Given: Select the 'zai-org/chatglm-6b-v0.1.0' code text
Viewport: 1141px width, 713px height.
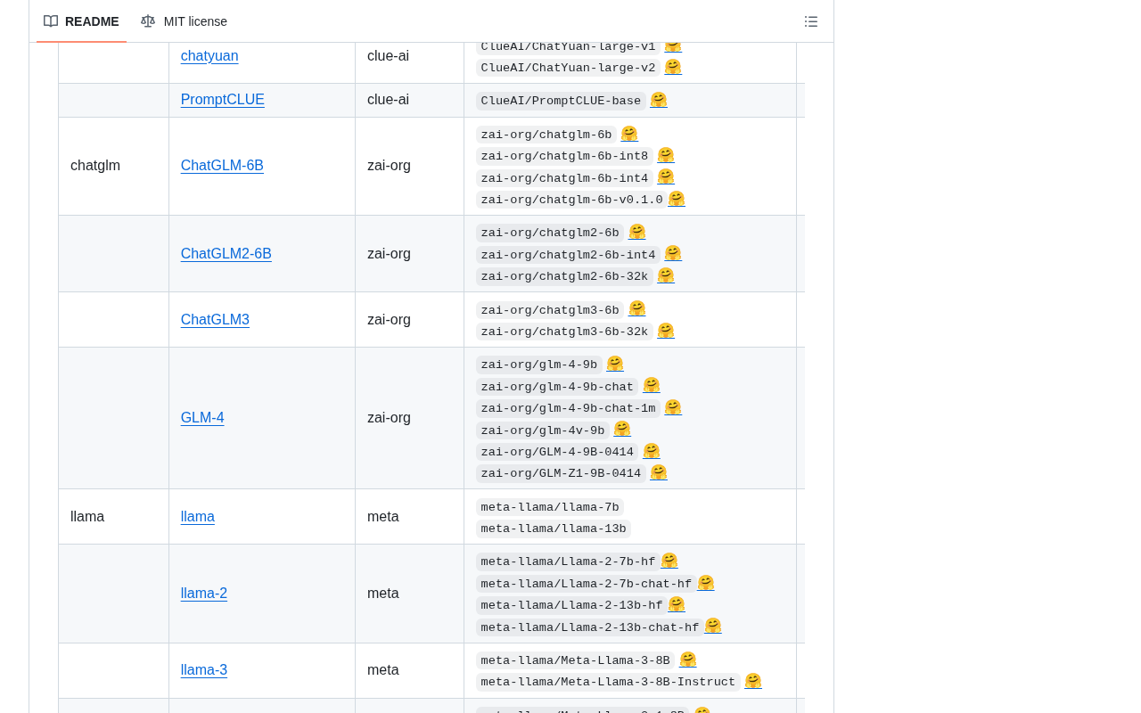Looking at the screenshot, I should [x=571, y=200].
